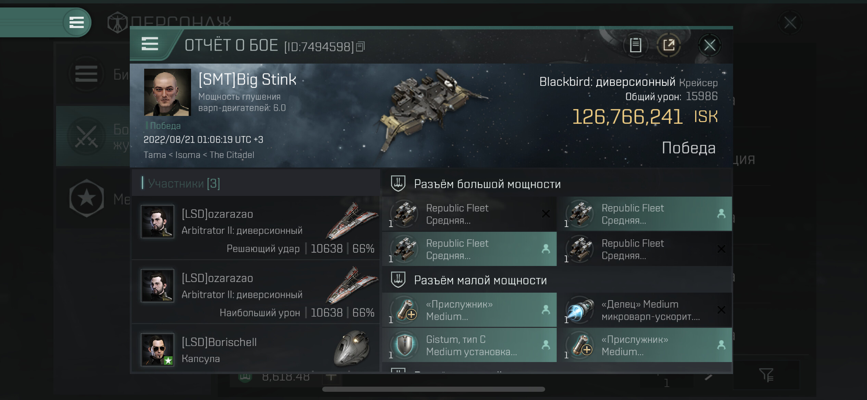Open the Разъём малой мощности section header
The image size is (867, 400).
coord(480,281)
